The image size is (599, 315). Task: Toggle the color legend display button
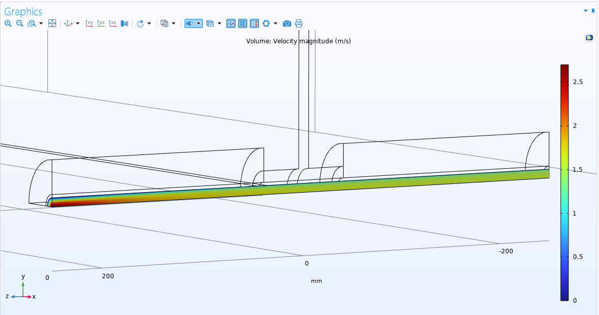(x=254, y=23)
